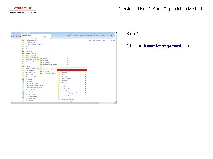The width and height of the screenshot is (213, 159).
Task: Click the scroll-up arrow on vertical scrollbar
Action: coord(117,33)
